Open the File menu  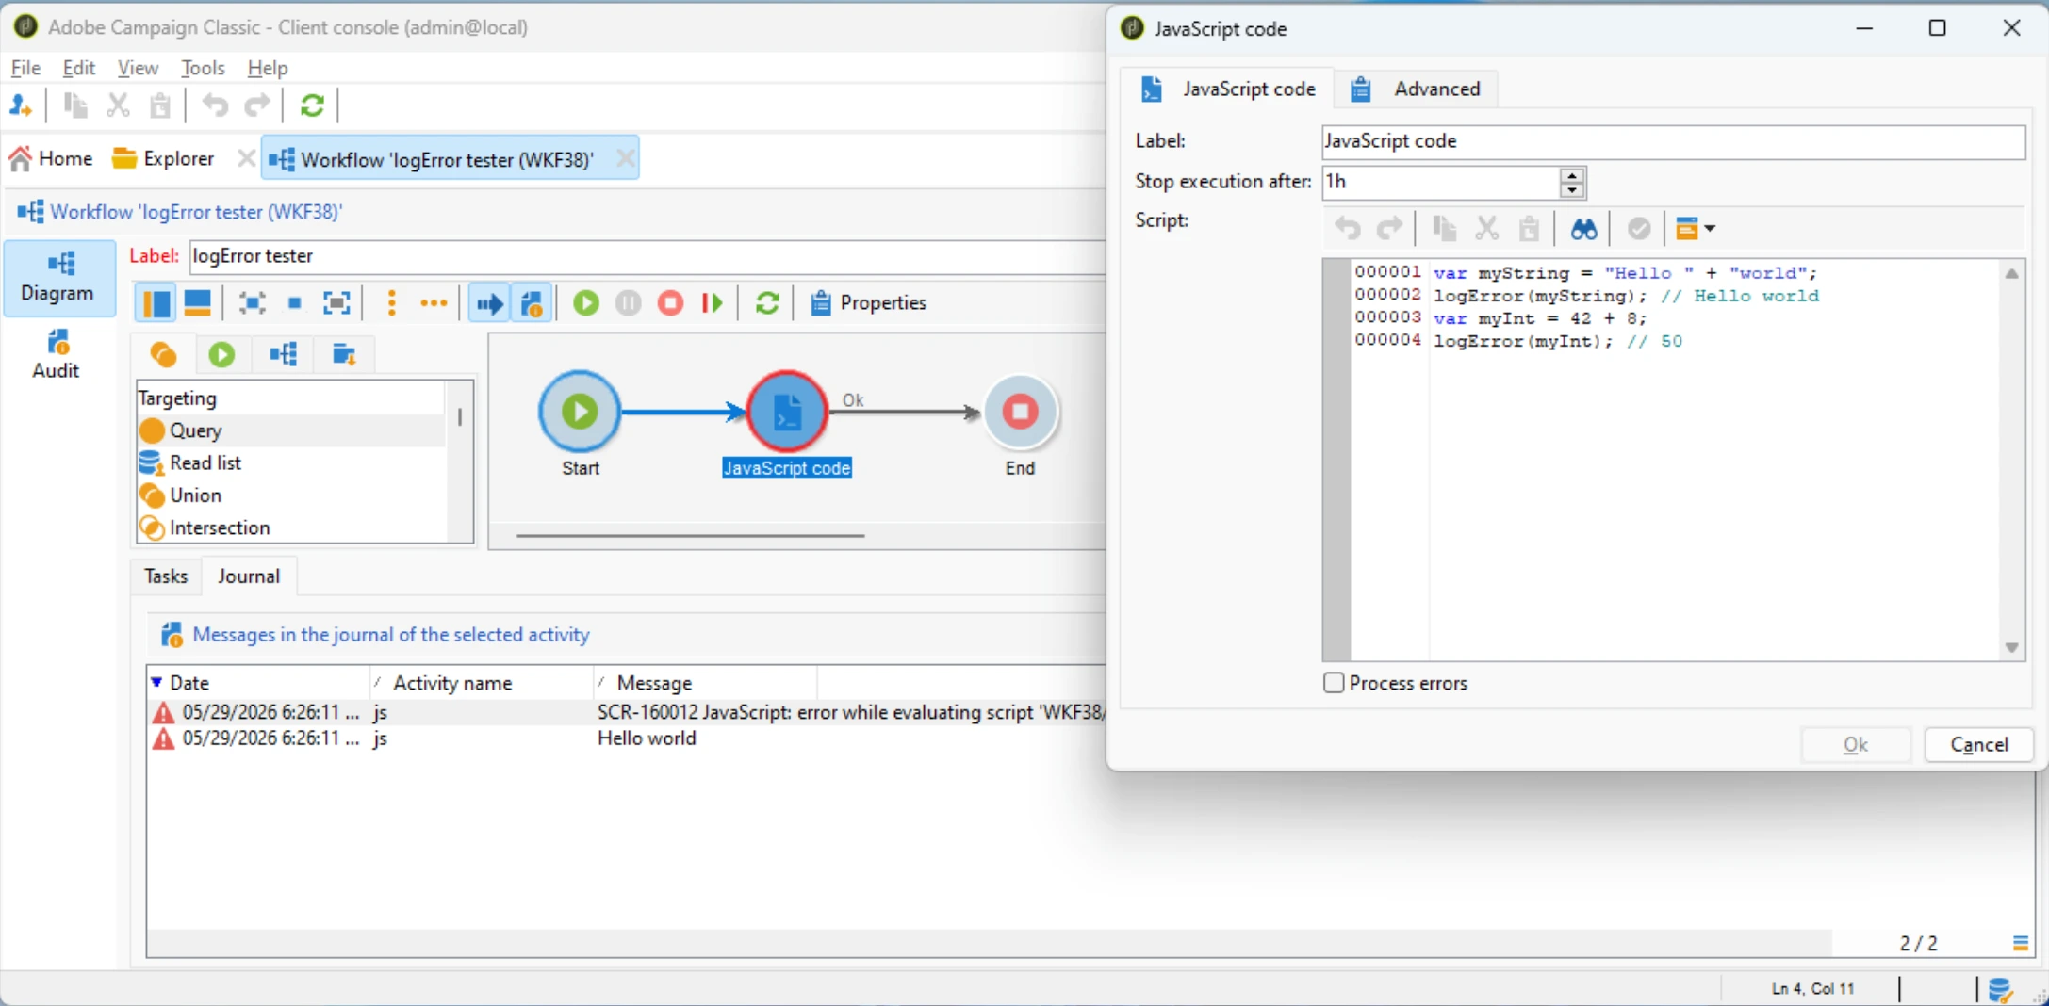coord(25,68)
